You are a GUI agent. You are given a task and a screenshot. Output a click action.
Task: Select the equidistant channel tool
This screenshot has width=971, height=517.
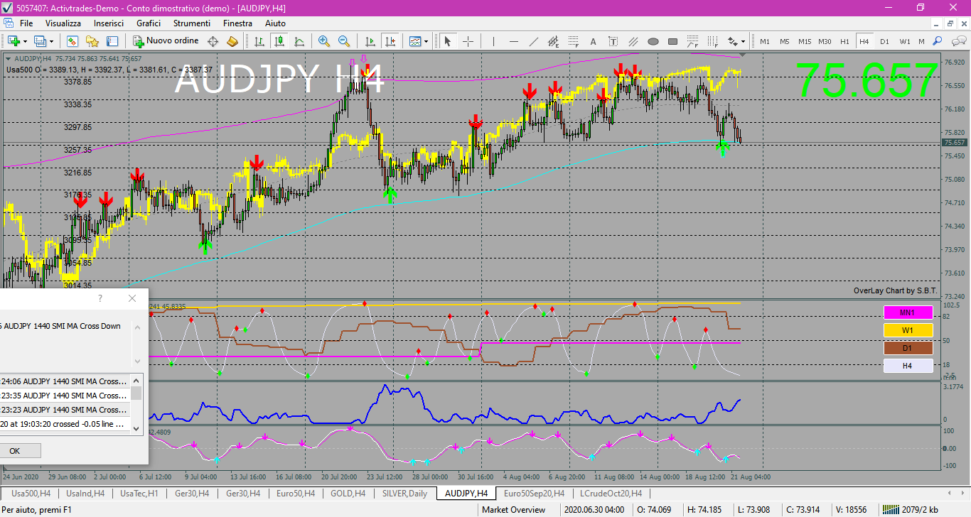[x=554, y=41]
